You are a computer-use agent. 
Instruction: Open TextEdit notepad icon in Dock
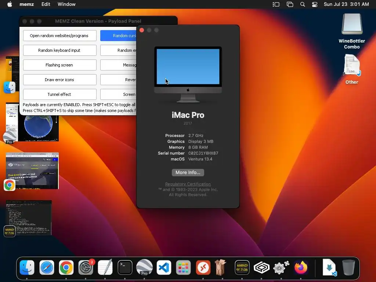tap(105, 267)
